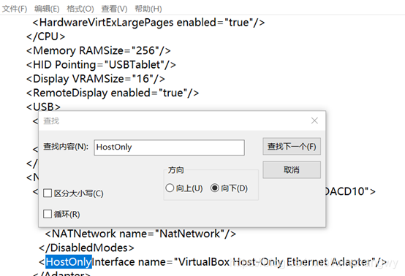Click the 取消 button
Viewport: 405px width, 276px height.
292,169
